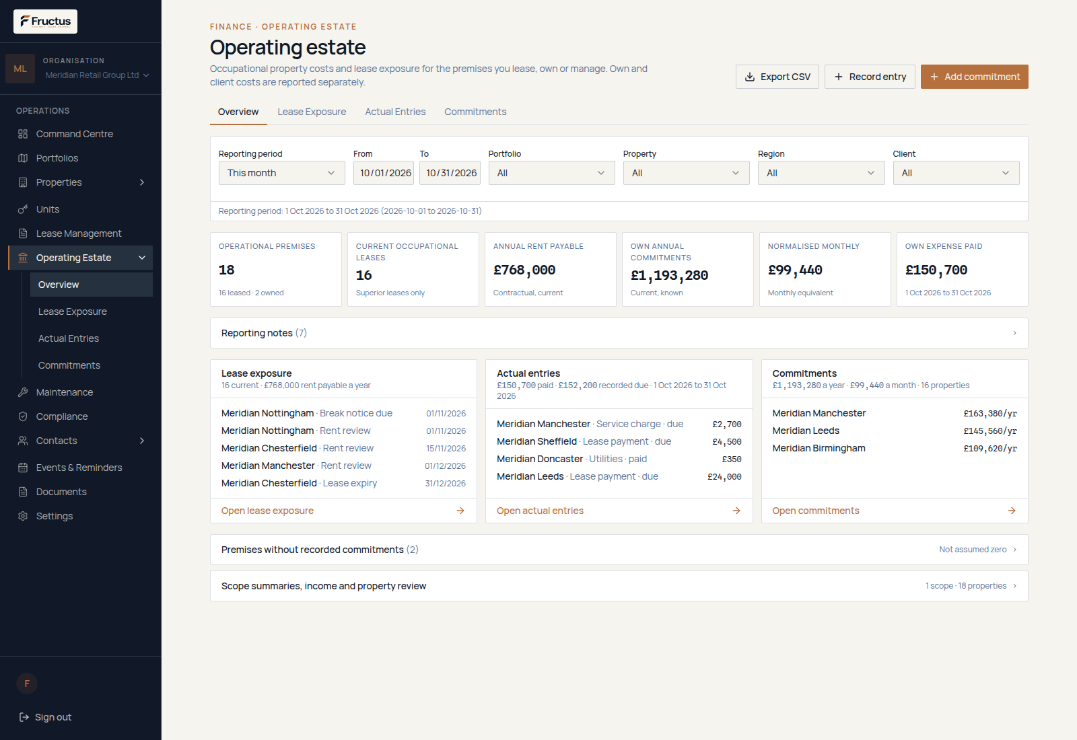The height and width of the screenshot is (740, 1077).
Task: Click the Meridian Birmingham commitment row
Action: coord(895,448)
